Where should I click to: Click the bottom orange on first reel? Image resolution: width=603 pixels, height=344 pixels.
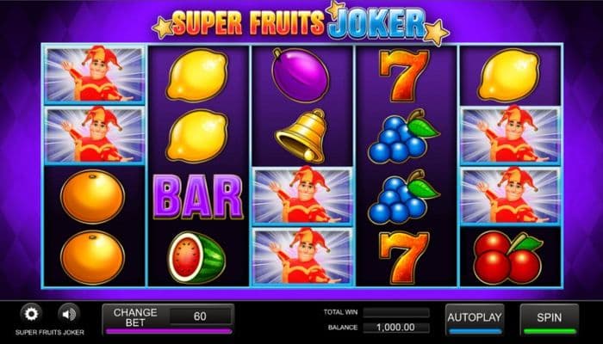tap(92, 257)
